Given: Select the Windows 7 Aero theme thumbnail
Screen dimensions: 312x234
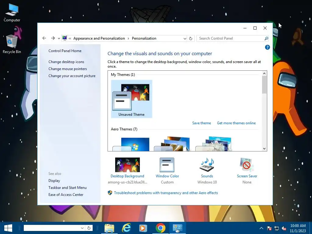Looking at the screenshot, I should point(131,144).
